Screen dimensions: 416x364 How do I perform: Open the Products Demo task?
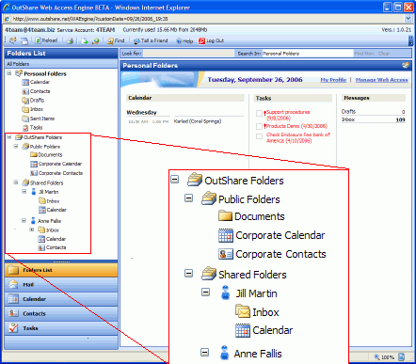296,126
